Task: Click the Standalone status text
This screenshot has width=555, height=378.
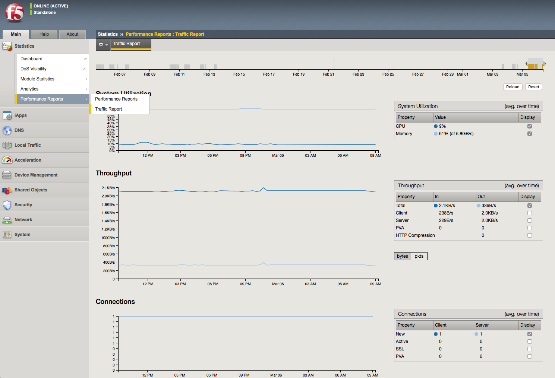Action: click(x=45, y=12)
